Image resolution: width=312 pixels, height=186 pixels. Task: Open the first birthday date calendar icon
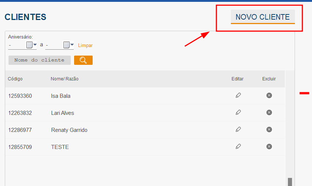(x=29, y=45)
